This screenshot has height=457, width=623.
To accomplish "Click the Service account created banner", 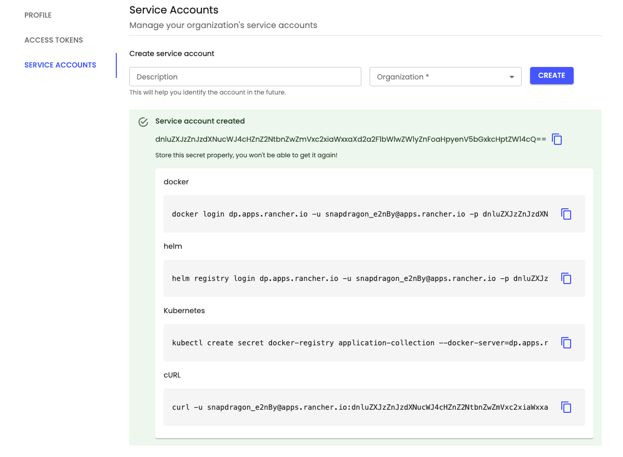I will [x=200, y=121].
